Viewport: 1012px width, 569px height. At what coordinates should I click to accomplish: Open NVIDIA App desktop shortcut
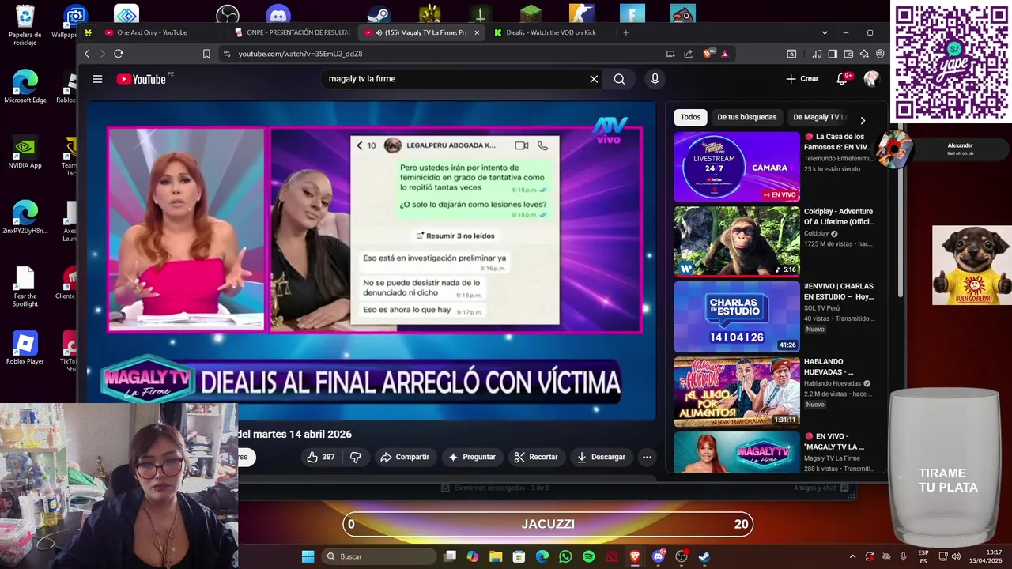pyautogui.click(x=25, y=153)
